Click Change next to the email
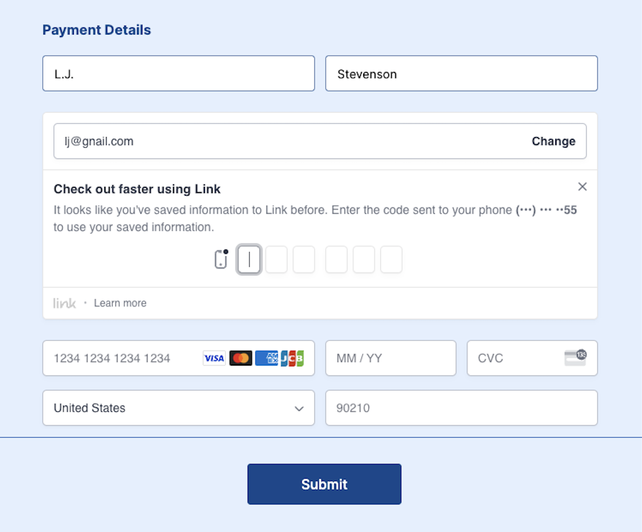Image resolution: width=642 pixels, height=532 pixels. (554, 141)
